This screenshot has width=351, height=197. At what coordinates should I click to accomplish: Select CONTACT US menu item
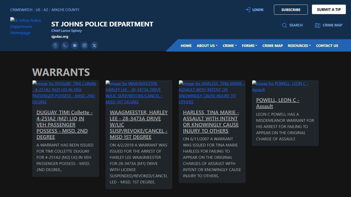(327, 45)
